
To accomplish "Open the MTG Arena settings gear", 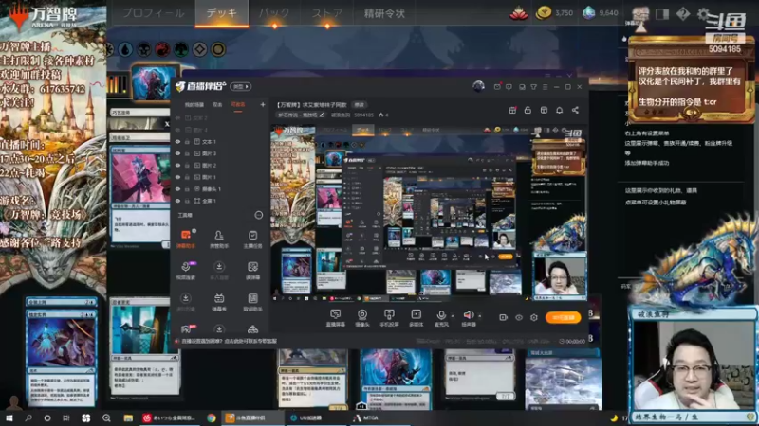I will click(x=703, y=14).
